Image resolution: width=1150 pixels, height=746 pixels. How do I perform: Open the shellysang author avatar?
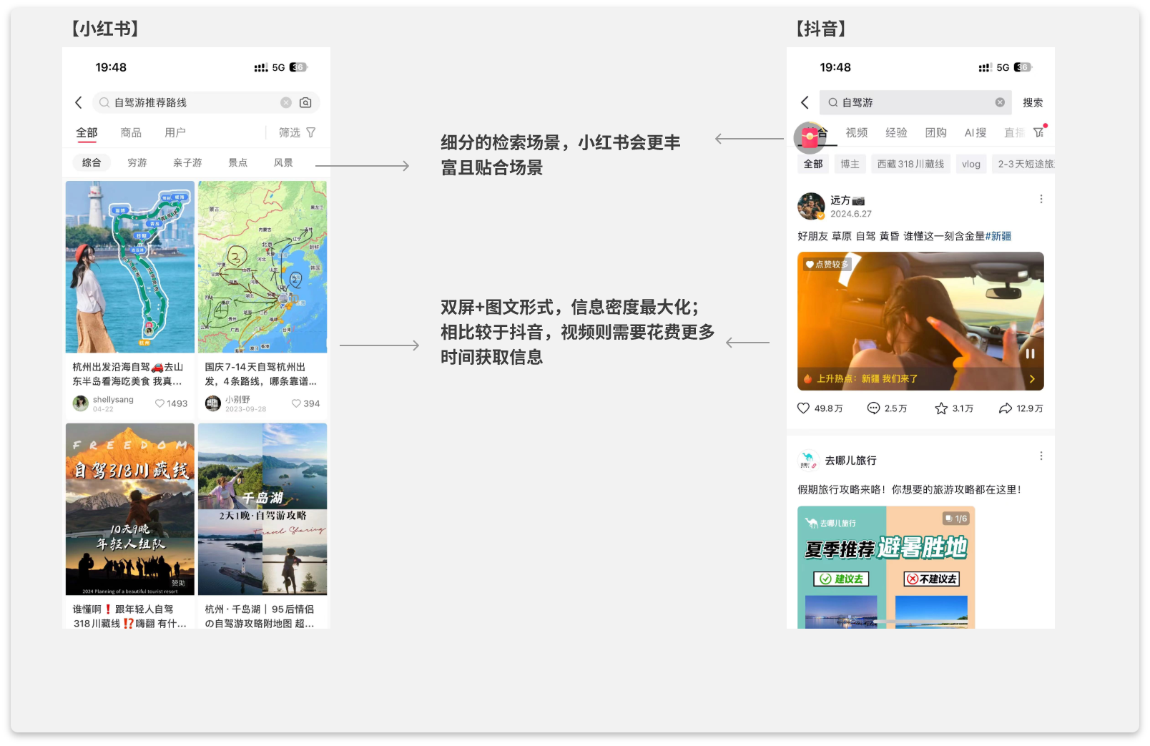click(x=81, y=403)
